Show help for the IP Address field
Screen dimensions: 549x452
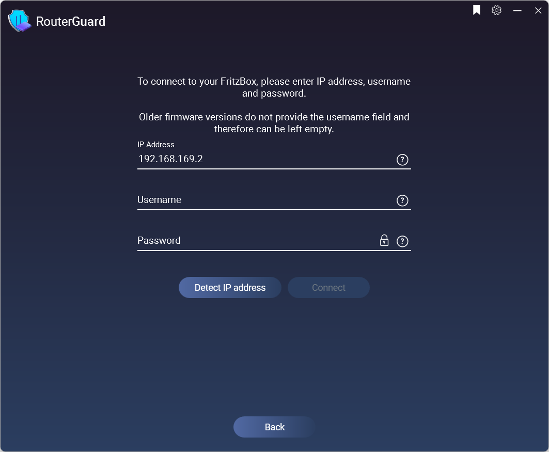click(x=402, y=160)
